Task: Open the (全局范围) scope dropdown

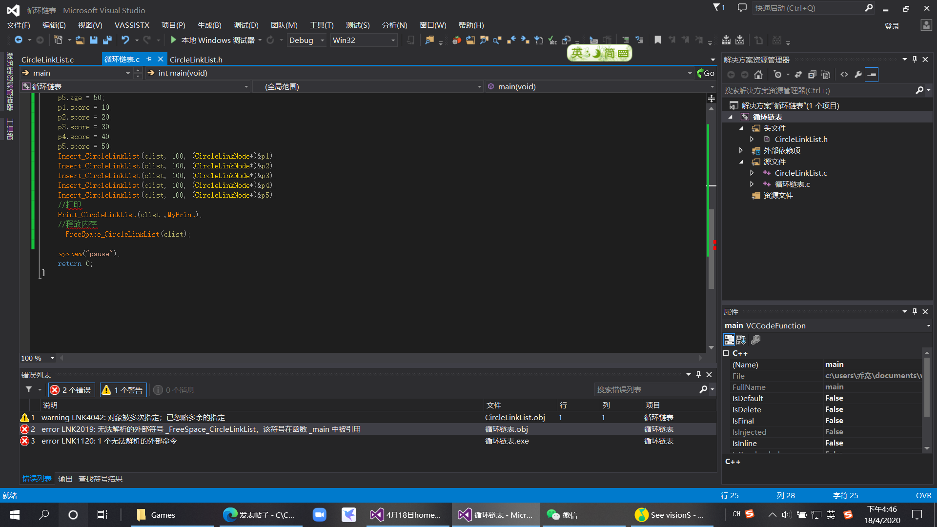Action: point(368,87)
